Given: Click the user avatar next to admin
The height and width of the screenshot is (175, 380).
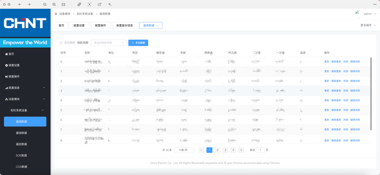Looking at the screenshot, I should click(x=358, y=14).
